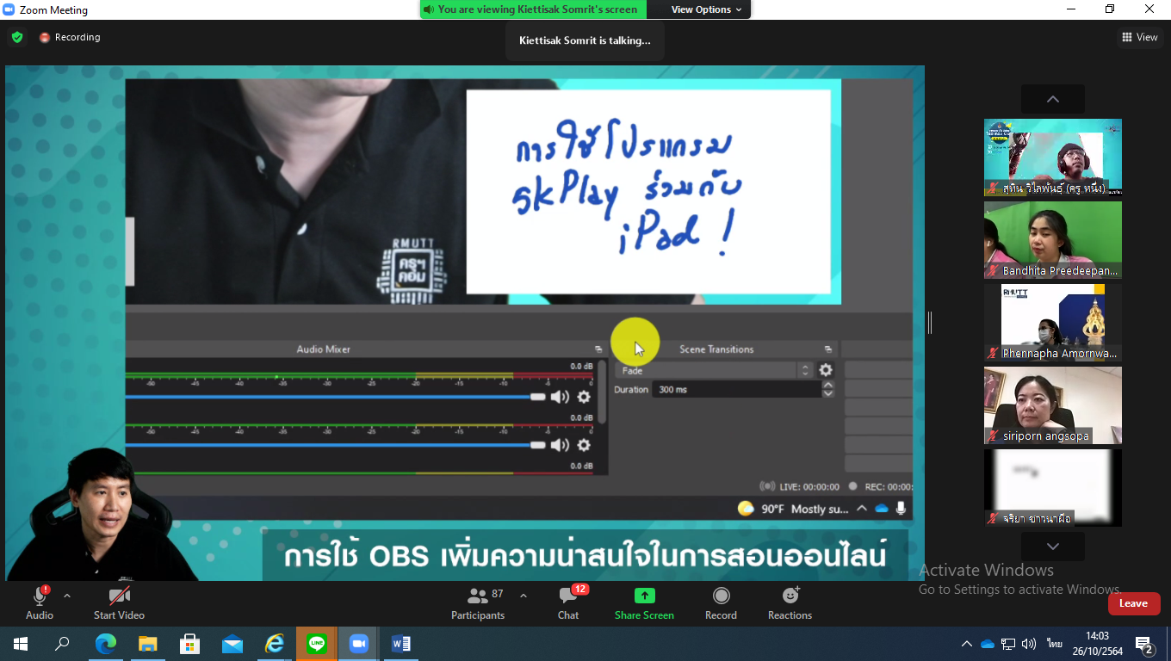Open settings gear of top Audio Mixer channel
The image size is (1171, 661).
584,397
